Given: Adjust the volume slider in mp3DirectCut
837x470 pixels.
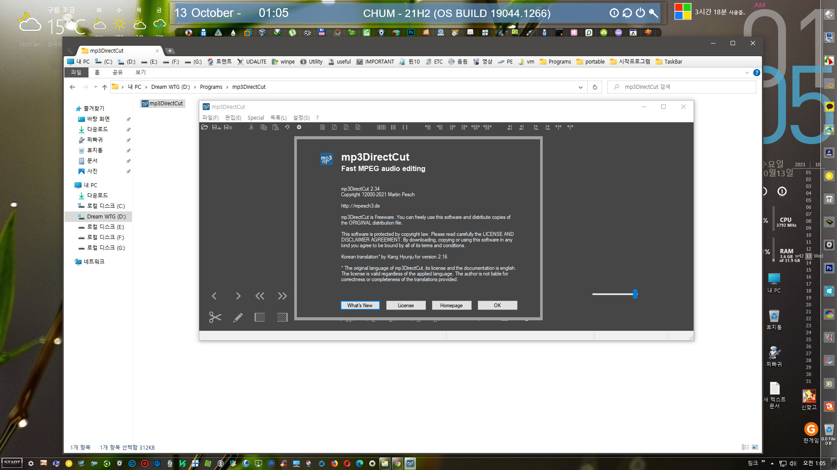Looking at the screenshot, I should (635, 294).
